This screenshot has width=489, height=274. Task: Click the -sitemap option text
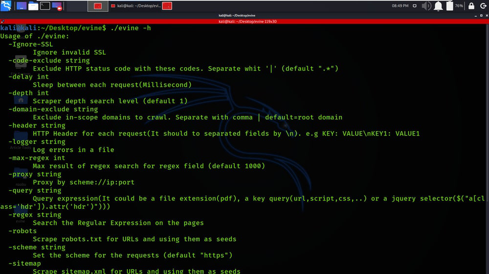click(24, 263)
